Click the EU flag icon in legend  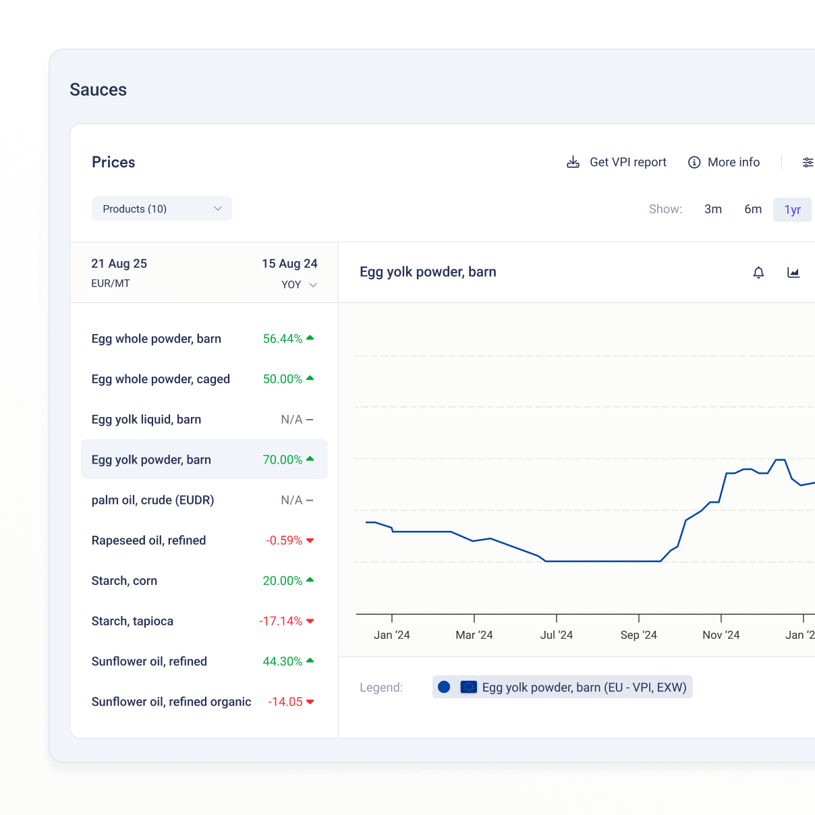tap(468, 687)
